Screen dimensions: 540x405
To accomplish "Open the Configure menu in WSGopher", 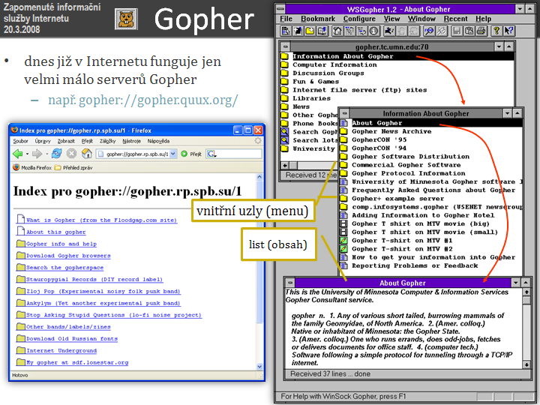I will pyautogui.click(x=359, y=19).
